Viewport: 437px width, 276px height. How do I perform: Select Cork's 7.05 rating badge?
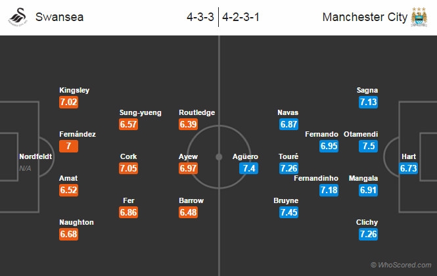coord(129,168)
